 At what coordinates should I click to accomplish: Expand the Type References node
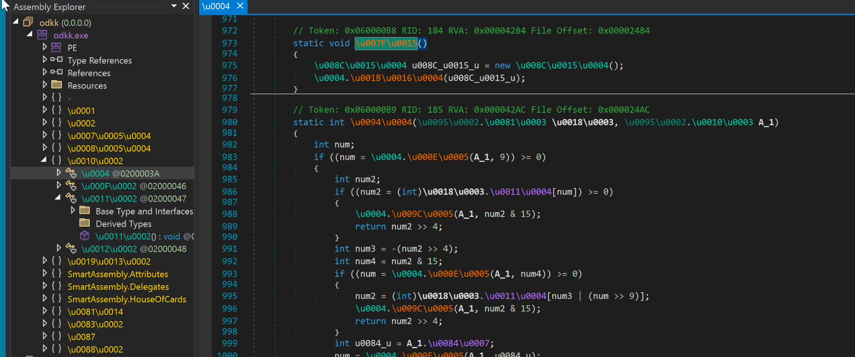(45, 60)
